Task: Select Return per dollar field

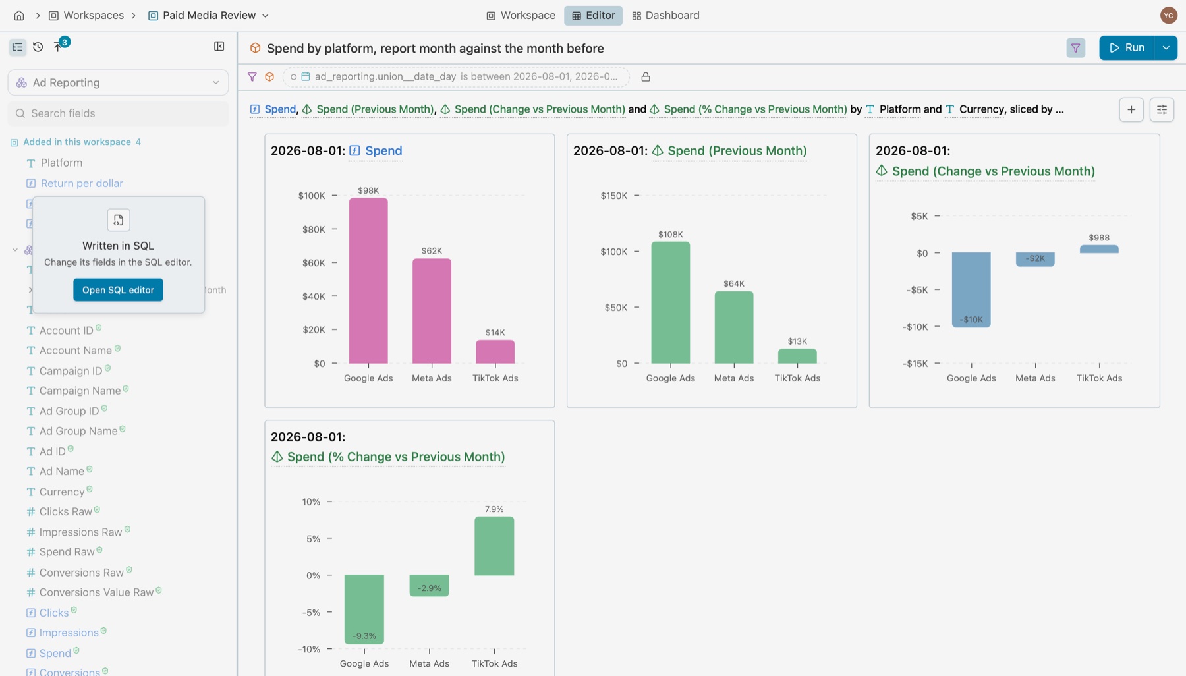Action: (82, 183)
